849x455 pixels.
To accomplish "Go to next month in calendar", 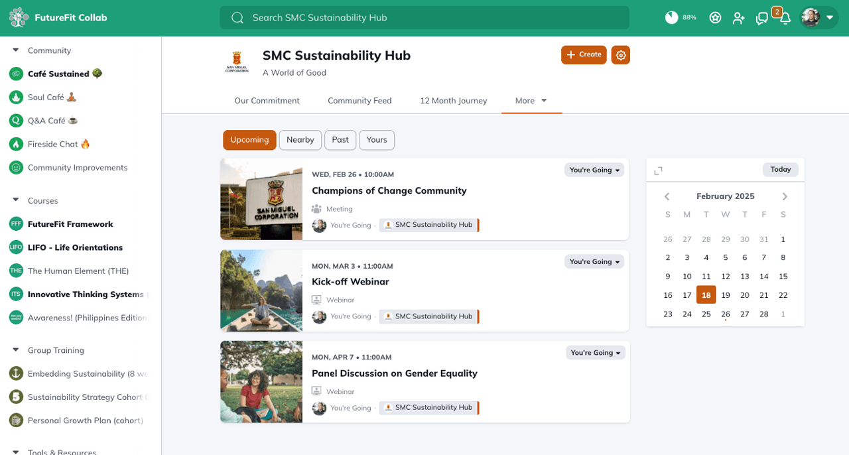I will coord(785,196).
